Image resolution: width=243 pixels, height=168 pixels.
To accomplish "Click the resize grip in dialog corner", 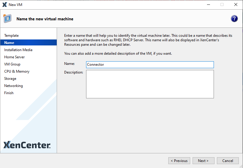I will (x=241, y=166).
